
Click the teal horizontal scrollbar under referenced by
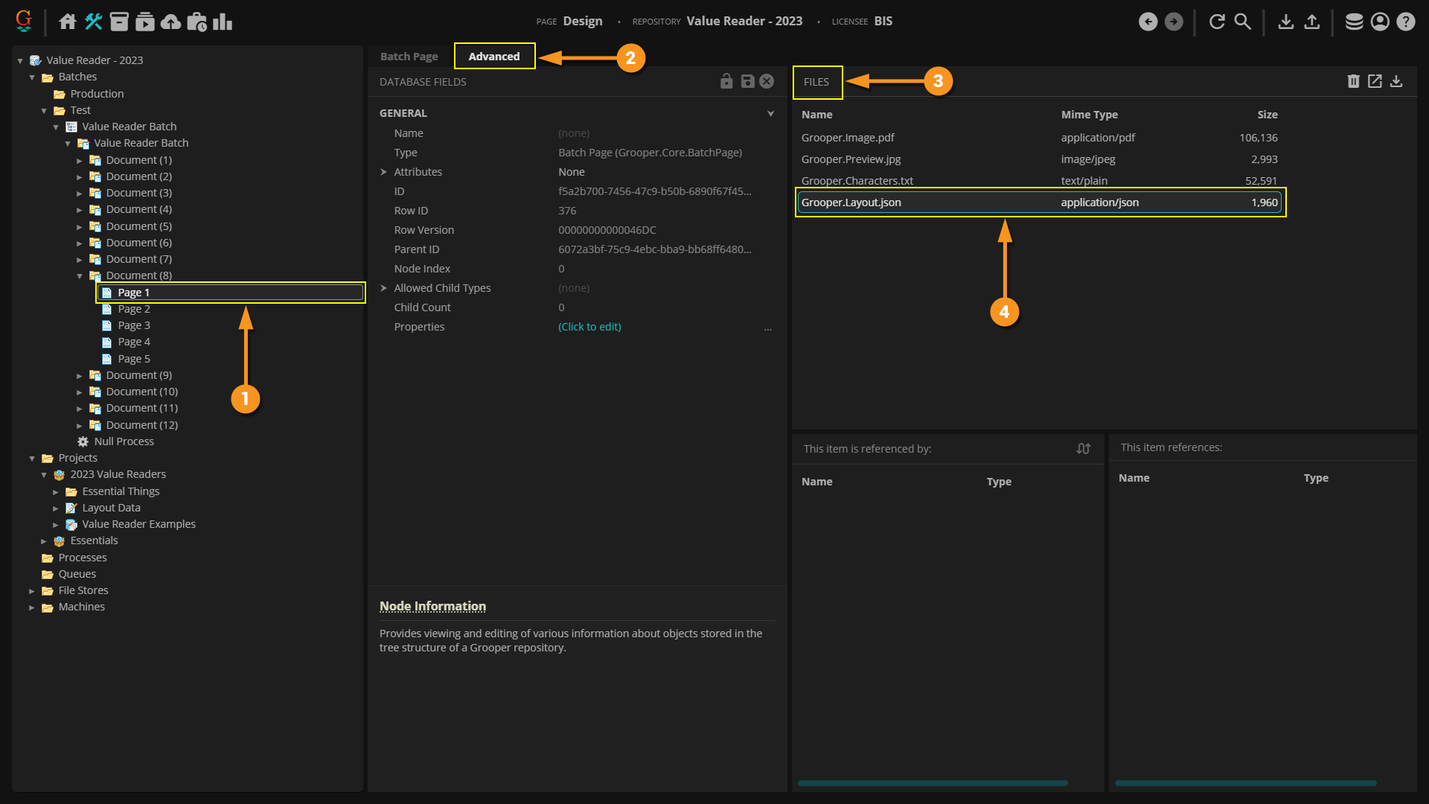[x=932, y=782]
